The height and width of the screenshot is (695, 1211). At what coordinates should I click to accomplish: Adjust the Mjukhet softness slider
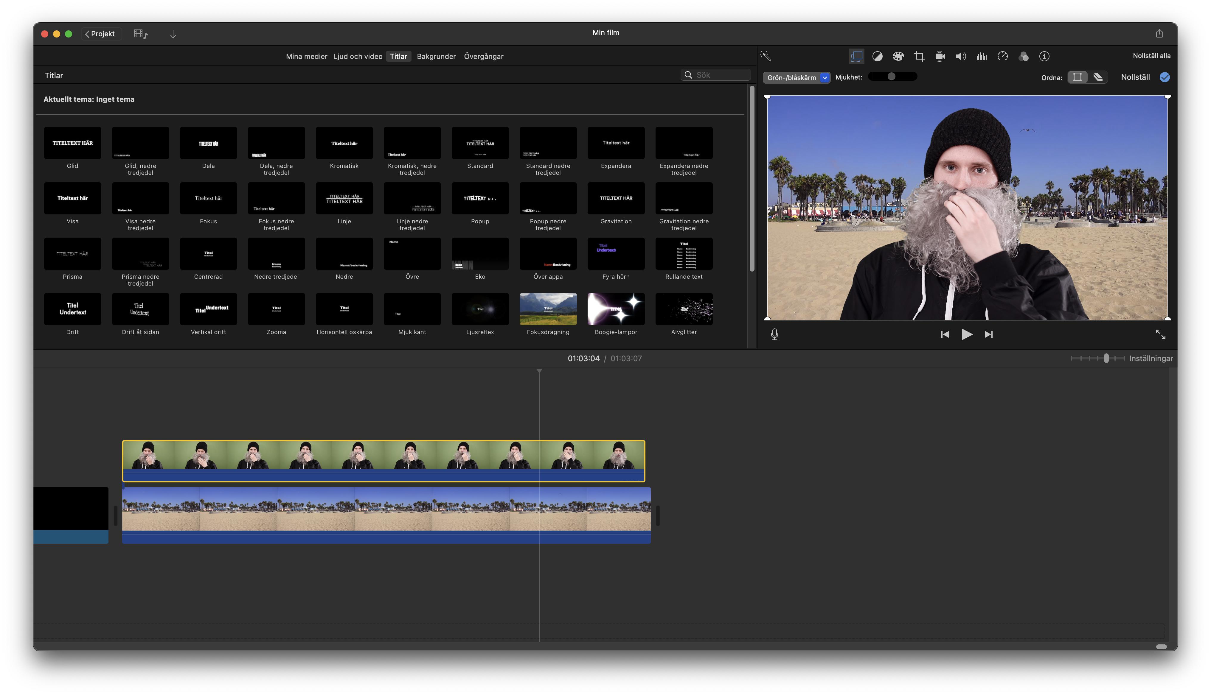[x=892, y=76]
